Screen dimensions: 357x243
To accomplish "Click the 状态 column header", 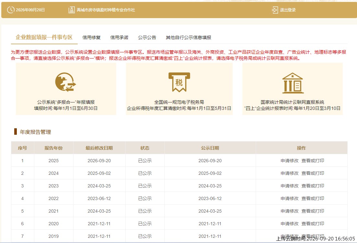I will tap(145, 148).
